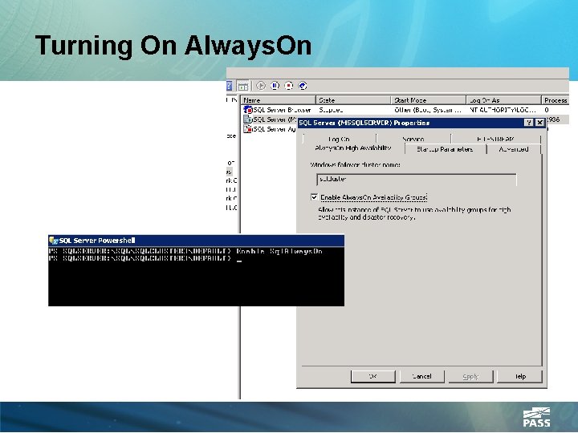The image size is (578, 433).
Task: Click the Powershell prompt line with the cursor
Action: pos(145,259)
